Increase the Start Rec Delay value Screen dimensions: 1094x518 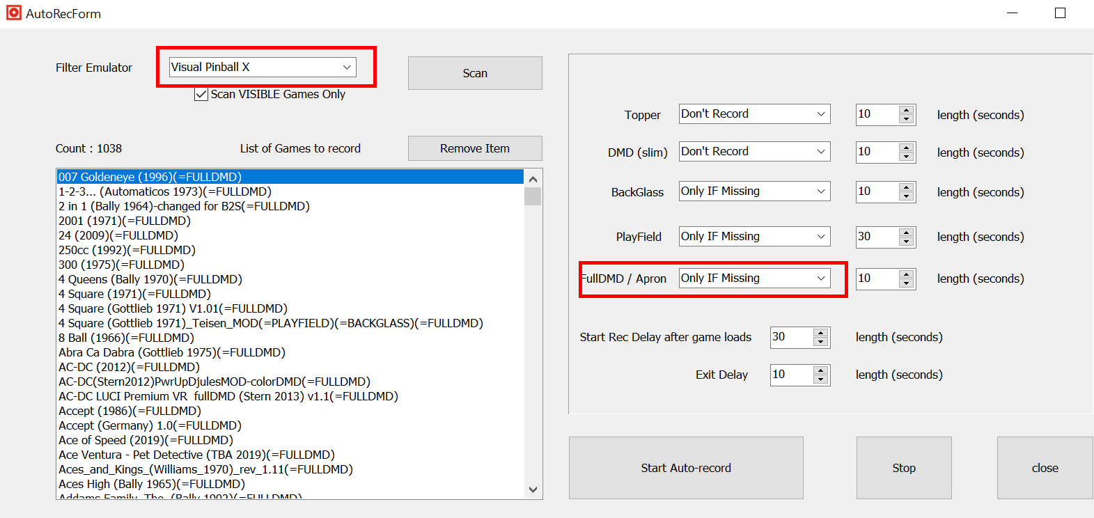821,333
